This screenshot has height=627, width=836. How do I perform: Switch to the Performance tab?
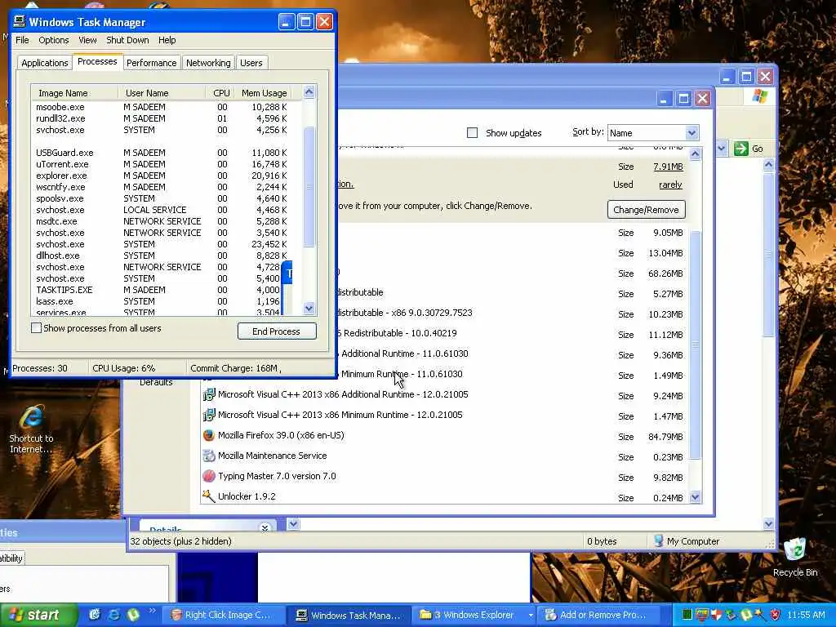click(151, 63)
